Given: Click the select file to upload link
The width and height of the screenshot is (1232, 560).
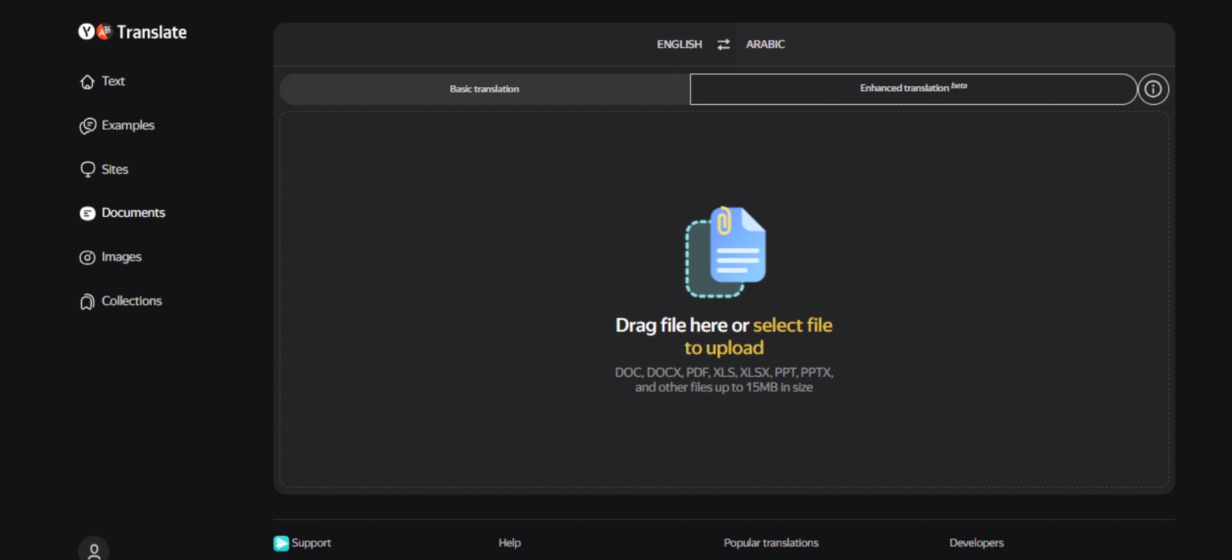Looking at the screenshot, I should pyautogui.click(x=758, y=336).
